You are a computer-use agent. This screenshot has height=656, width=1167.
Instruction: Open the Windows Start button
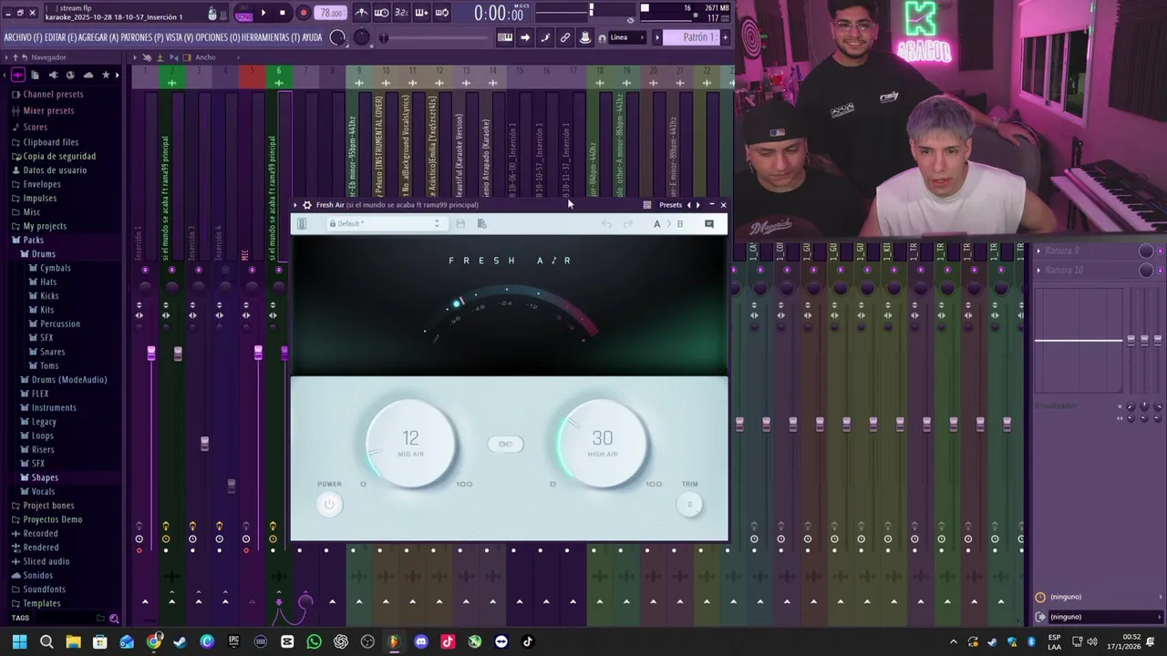coord(19,641)
